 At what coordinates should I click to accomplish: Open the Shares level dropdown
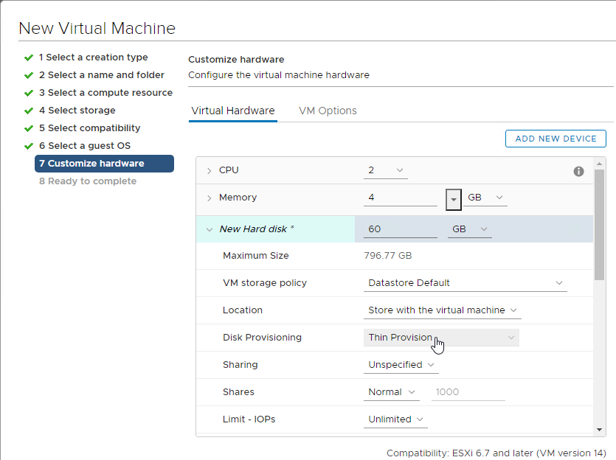[391, 392]
